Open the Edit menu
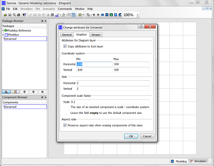The width and height of the screenshot is (214, 166). [x=15, y=9]
